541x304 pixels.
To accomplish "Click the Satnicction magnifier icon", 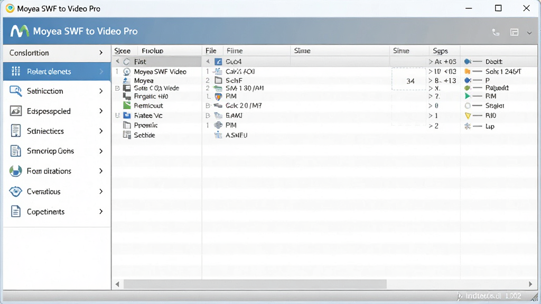I will [15, 91].
